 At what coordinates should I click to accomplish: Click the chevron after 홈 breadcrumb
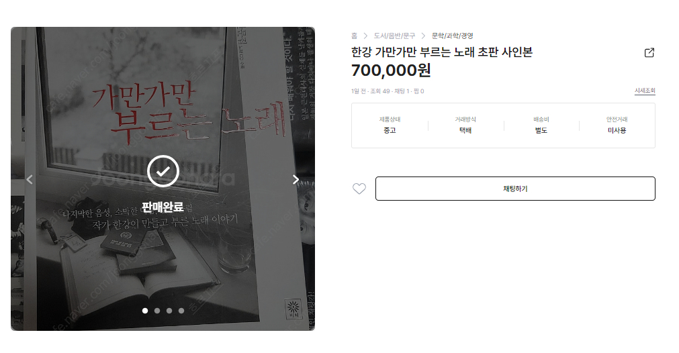click(365, 36)
